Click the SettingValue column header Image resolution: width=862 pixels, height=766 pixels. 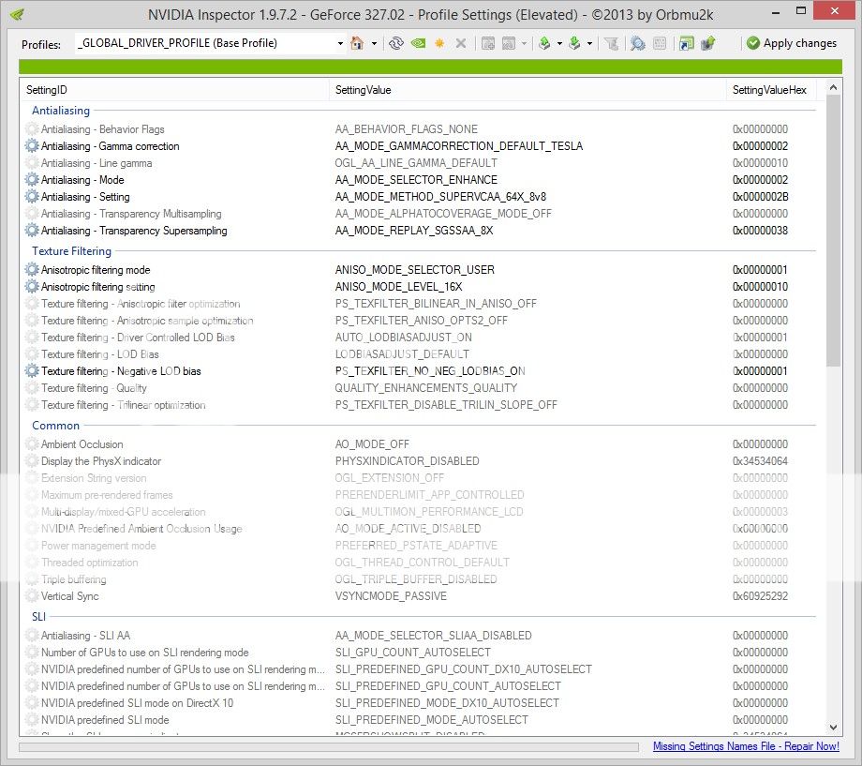point(528,90)
